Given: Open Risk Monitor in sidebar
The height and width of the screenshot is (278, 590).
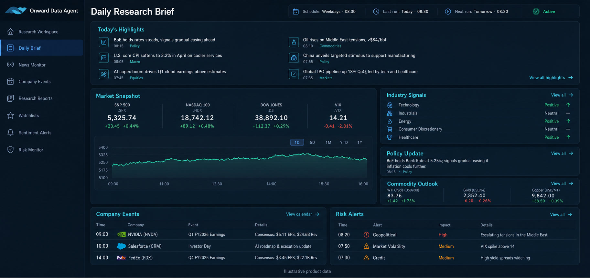Looking at the screenshot, I should coord(42,150).
